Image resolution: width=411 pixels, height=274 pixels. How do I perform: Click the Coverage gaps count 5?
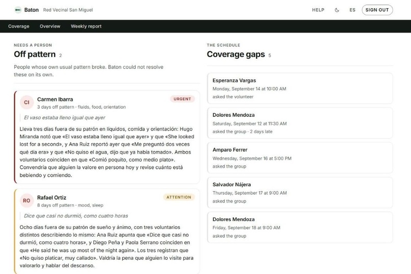(x=269, y=55)
